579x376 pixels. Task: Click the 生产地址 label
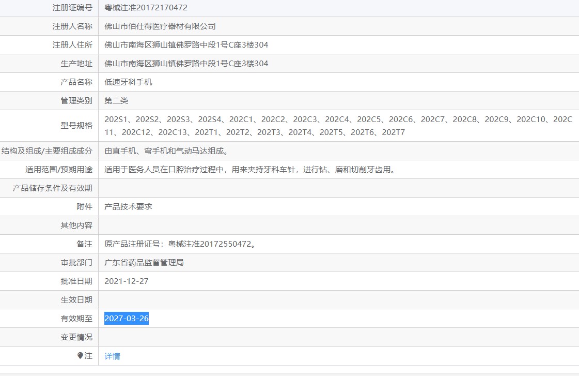76,64
